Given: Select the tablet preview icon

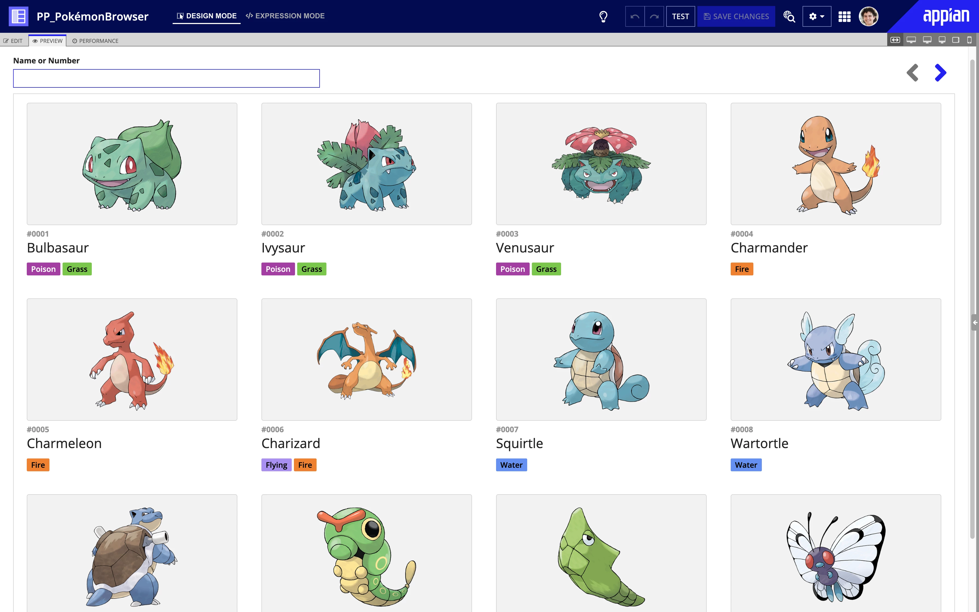Looking at the screenshot, I should (956, 40).
